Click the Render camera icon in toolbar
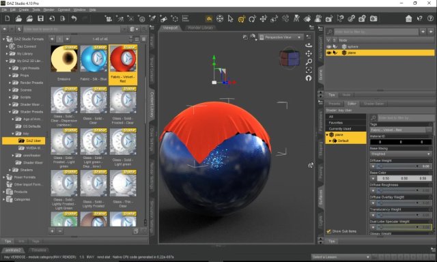The height and width of the screenshot is (262, 437). click(x=373, y=18)
